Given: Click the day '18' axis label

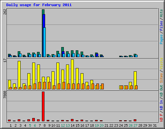Looking at the screenshot, I should 92,125.
